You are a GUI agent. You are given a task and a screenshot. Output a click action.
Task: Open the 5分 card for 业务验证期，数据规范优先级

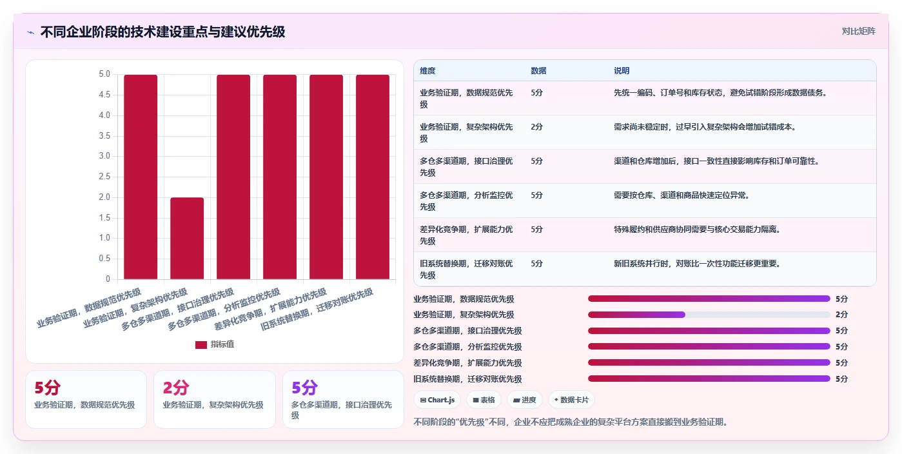point(86,399)
